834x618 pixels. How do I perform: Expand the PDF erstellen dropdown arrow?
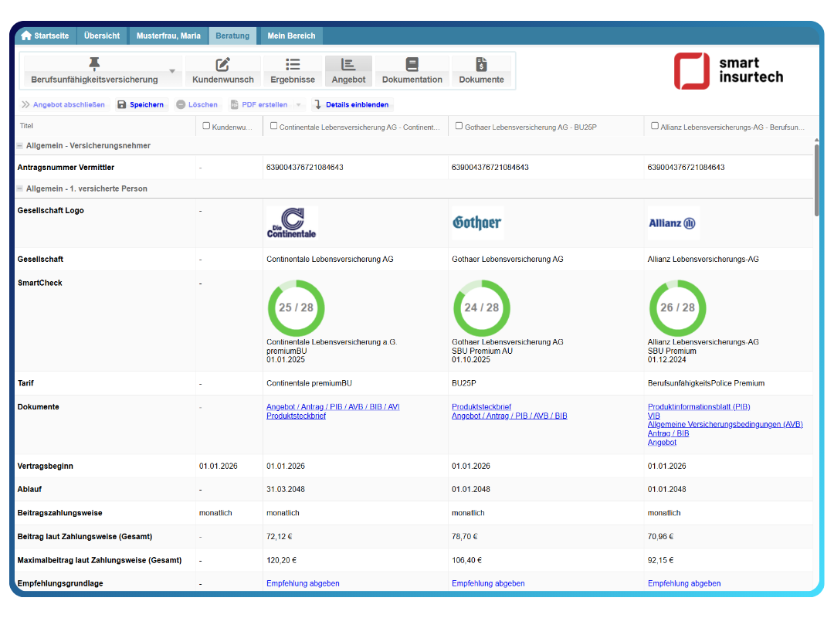point(299,105)
